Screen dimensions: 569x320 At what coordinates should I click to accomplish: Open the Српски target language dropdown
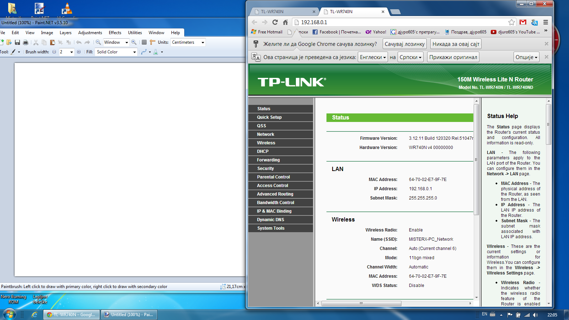pos(410,57)
